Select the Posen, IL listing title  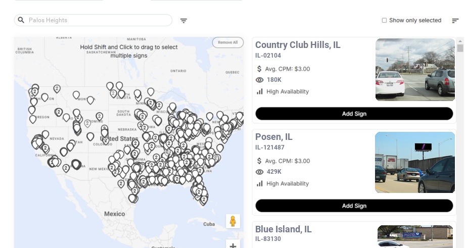[x=274, y=137]
